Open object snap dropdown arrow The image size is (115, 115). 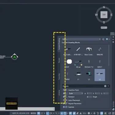point(68,113)
